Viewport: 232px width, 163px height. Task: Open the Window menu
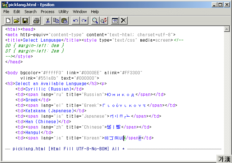[x=80, y=12]
